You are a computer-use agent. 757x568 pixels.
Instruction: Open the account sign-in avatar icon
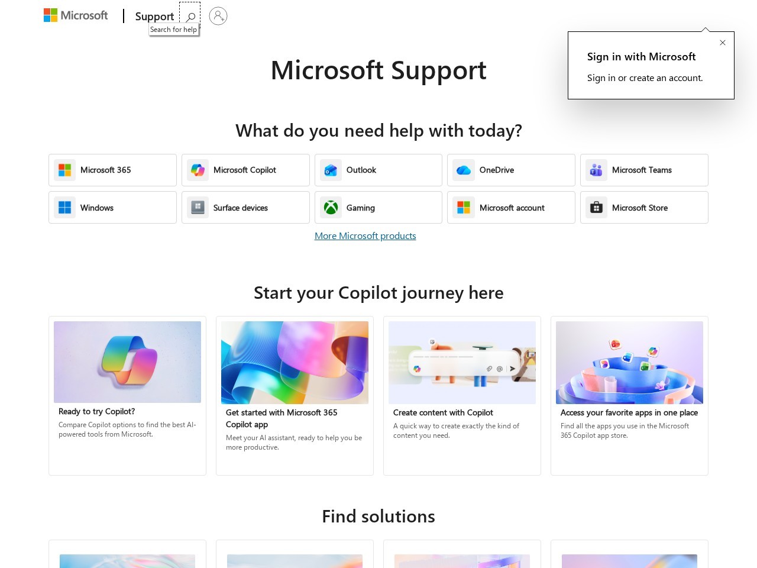218,16
